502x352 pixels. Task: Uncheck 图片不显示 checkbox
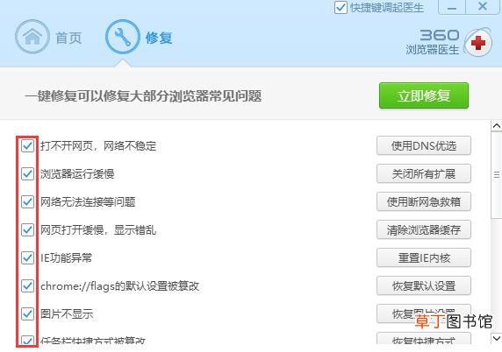pyautogui.click(x=27, y=313)
